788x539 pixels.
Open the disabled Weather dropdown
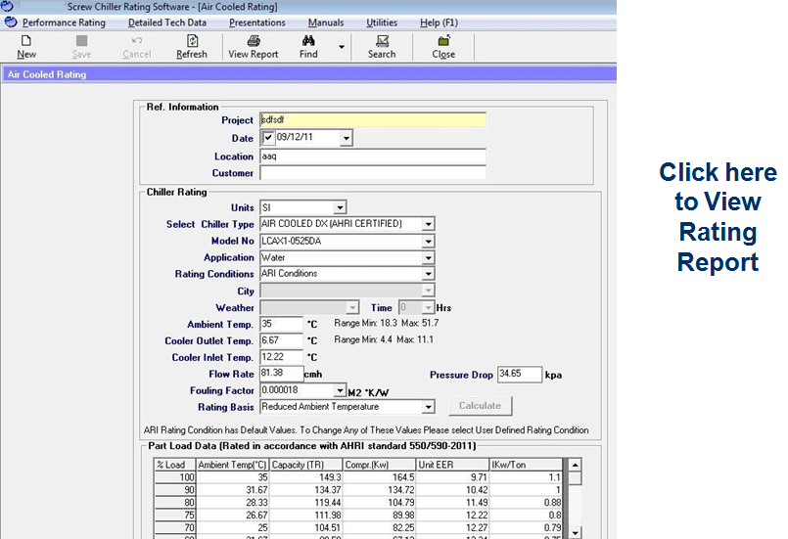[352, 307]
